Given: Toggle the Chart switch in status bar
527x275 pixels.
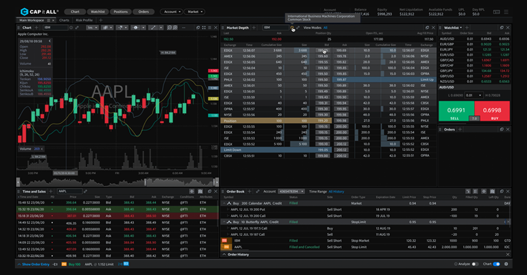Looking at the screenshot, I should coord(496,264).
